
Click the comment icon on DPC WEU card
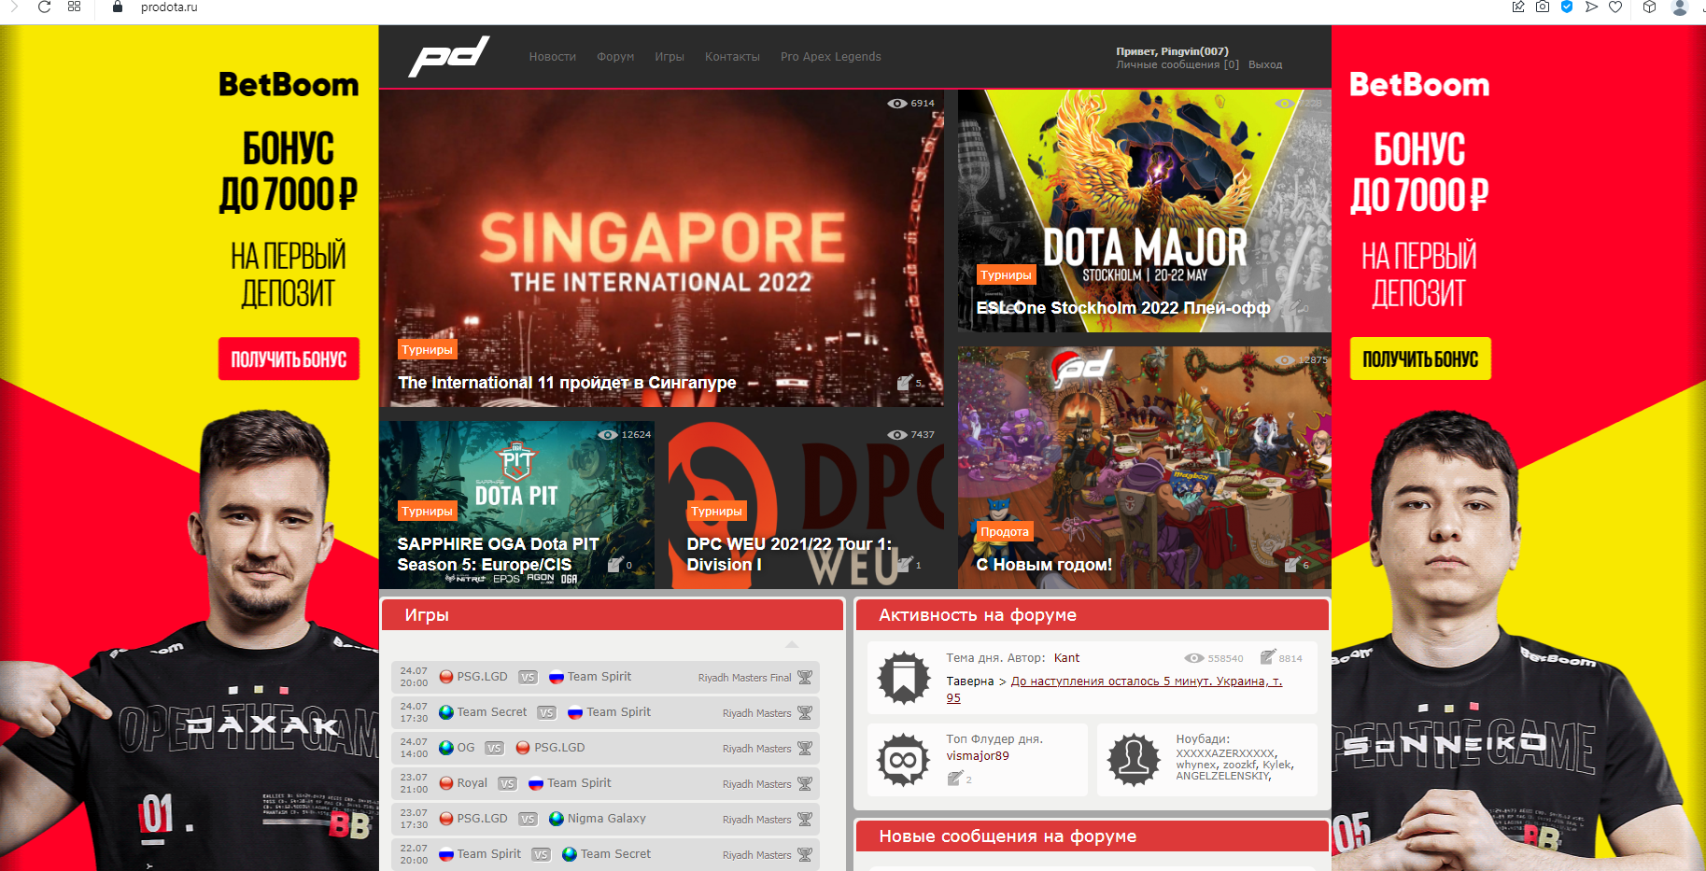904,564
